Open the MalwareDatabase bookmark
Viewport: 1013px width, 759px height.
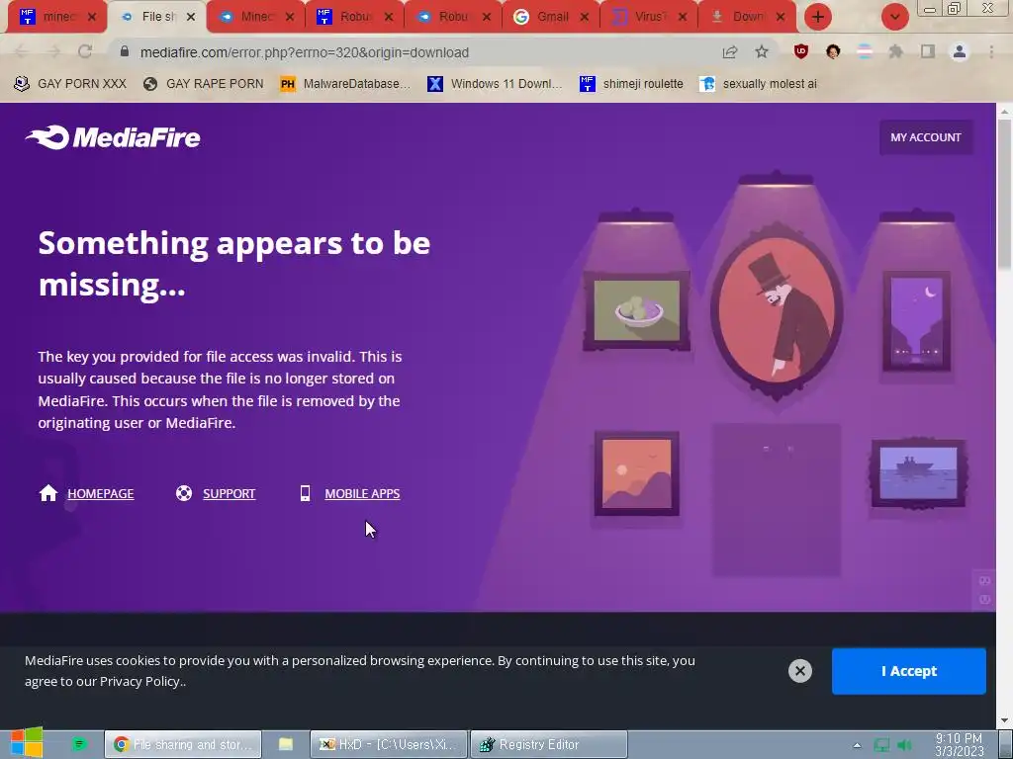point(345,84)
